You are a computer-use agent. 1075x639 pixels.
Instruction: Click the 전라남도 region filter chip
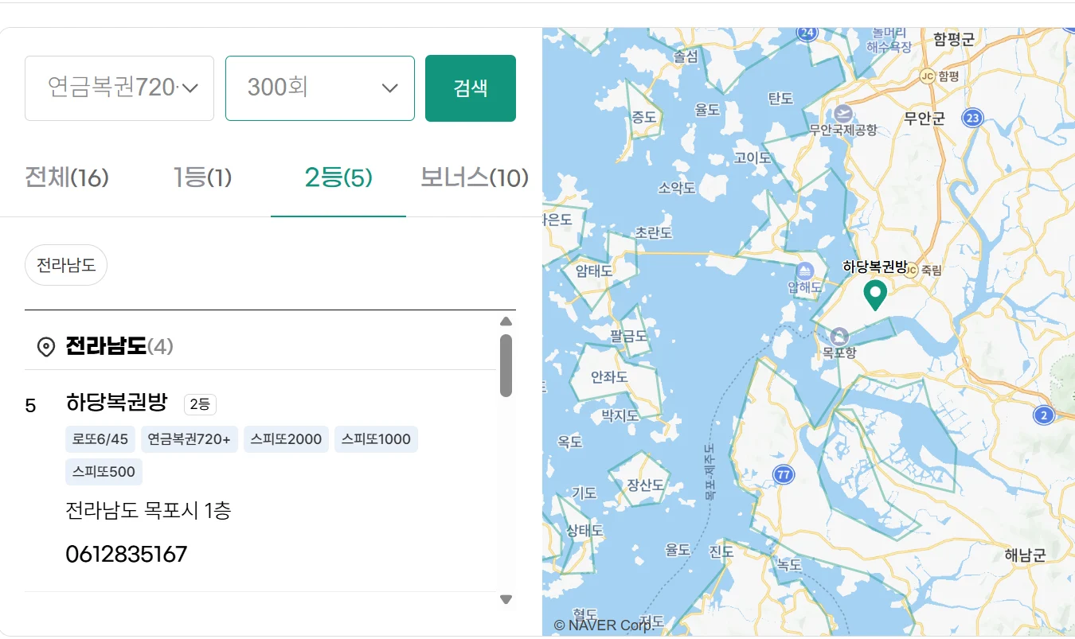(x=66, y=265)
